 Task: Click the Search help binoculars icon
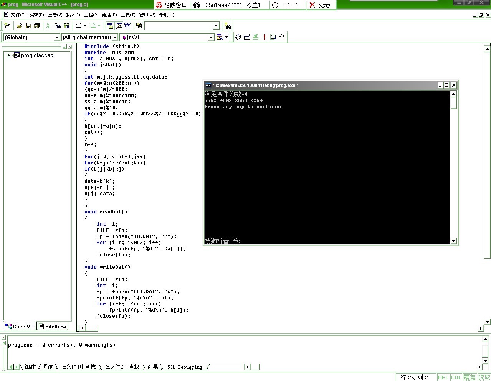coord(228,26)
